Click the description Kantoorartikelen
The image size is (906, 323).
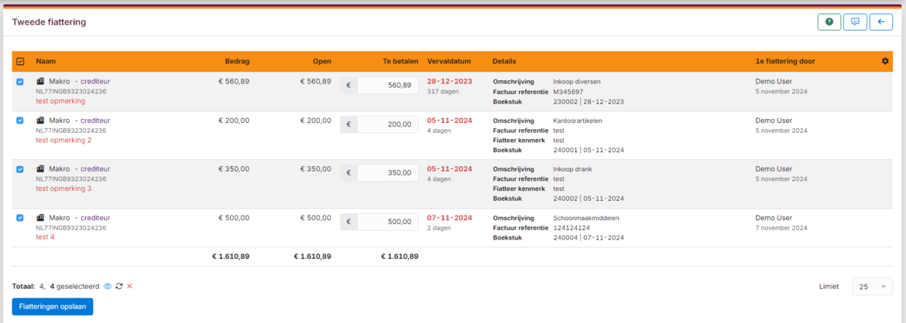pos(578,121)
